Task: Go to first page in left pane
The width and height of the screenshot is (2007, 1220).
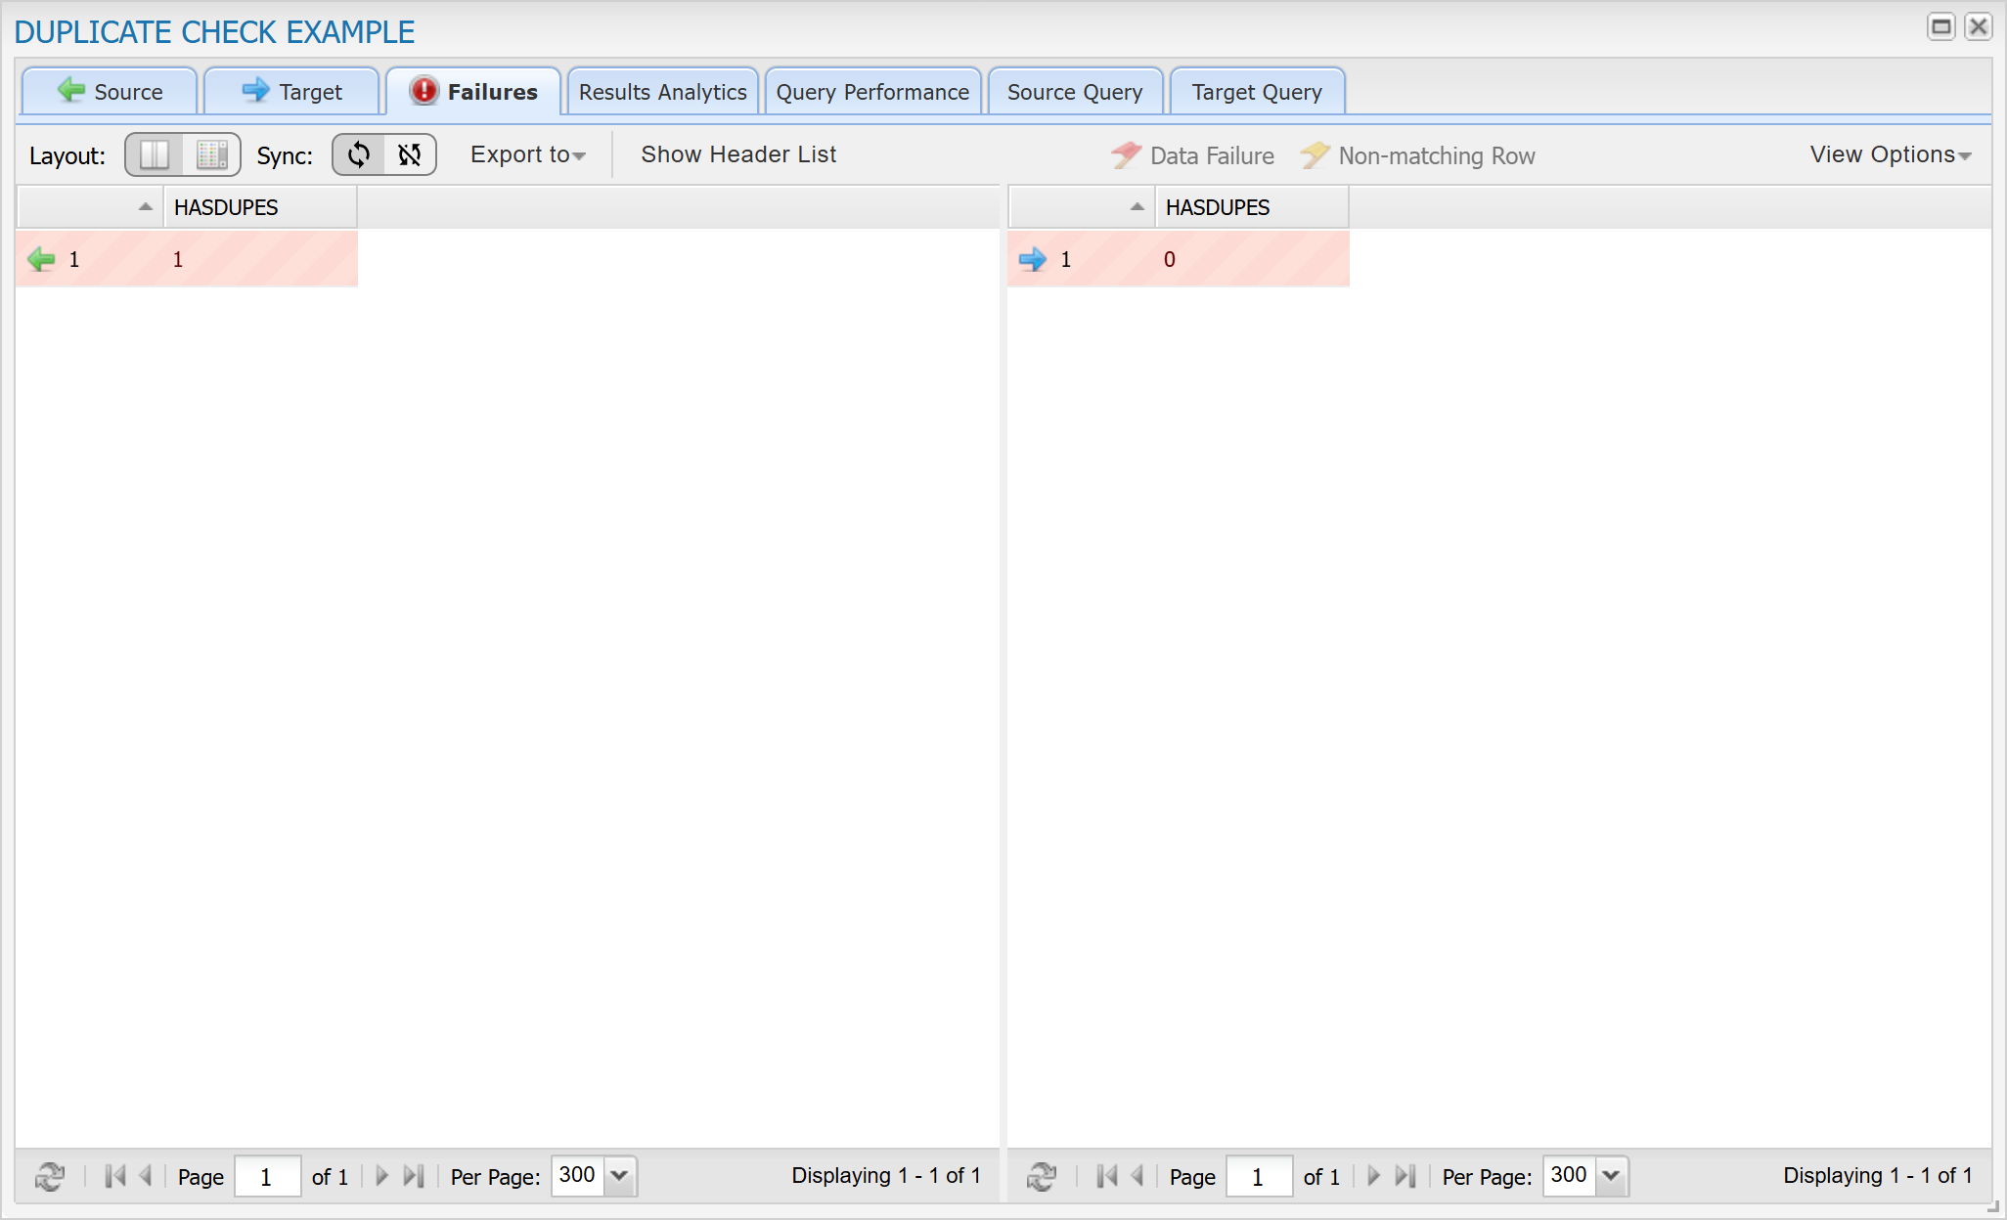Action: pos(114,1176)
